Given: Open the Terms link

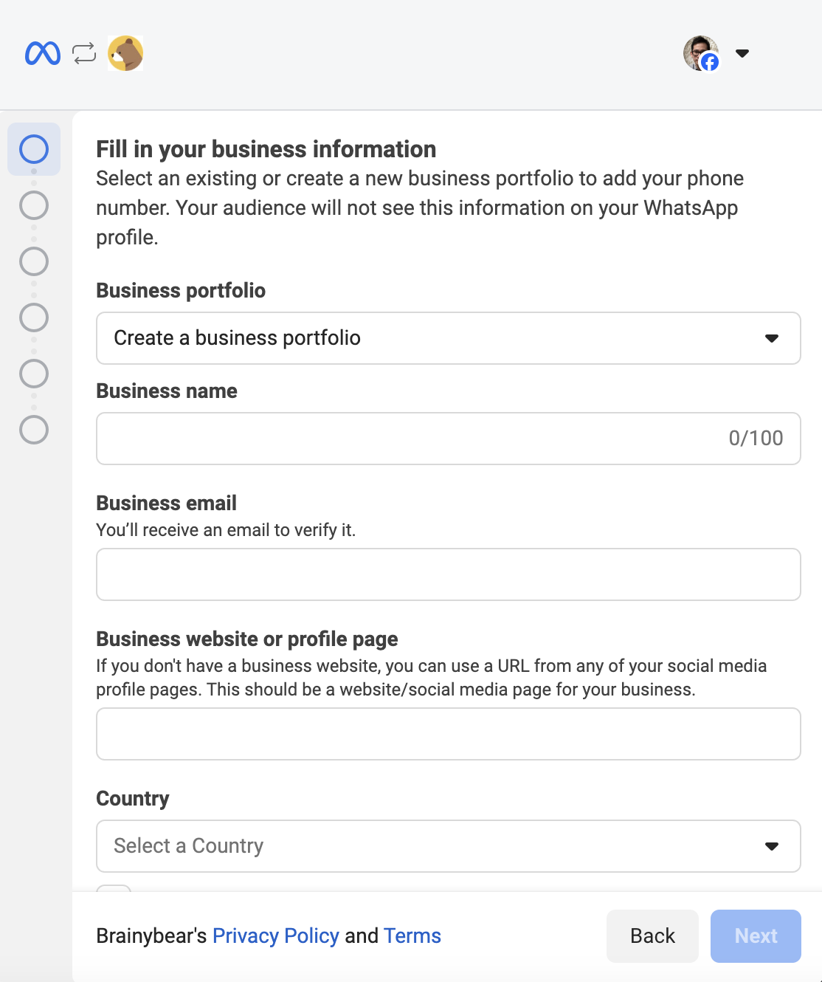Looking at the screenshot, I should click(x=412, y=936).
